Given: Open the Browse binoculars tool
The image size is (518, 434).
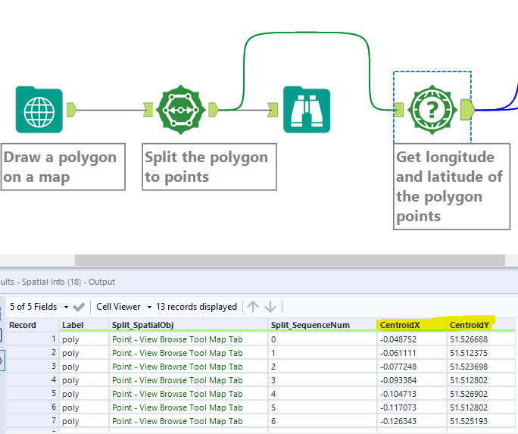Looking at the screenshot, I should 307,110.
